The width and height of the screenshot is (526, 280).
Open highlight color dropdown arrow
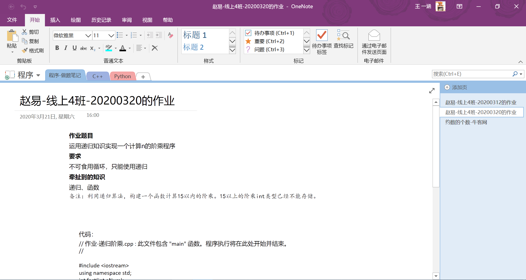[x=116, y=48]
